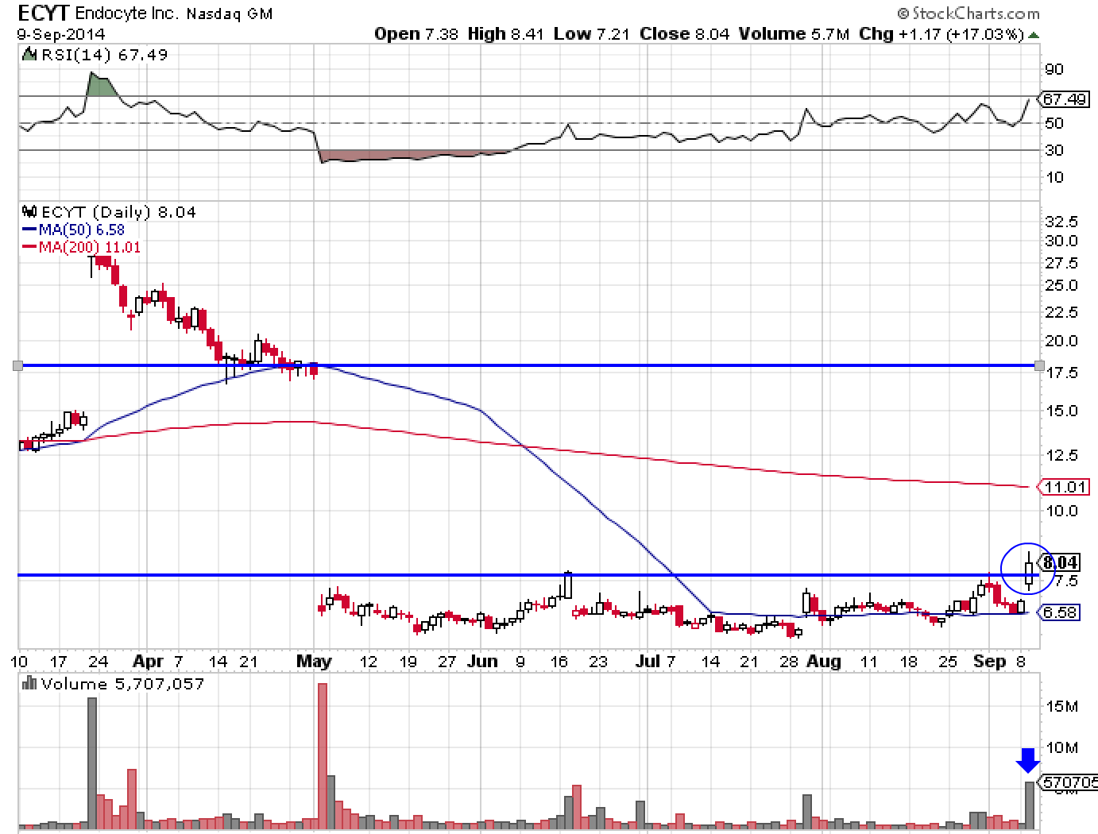
Task: Click the 67.49 RSI value tag on axis
Action: point(1062,99)
